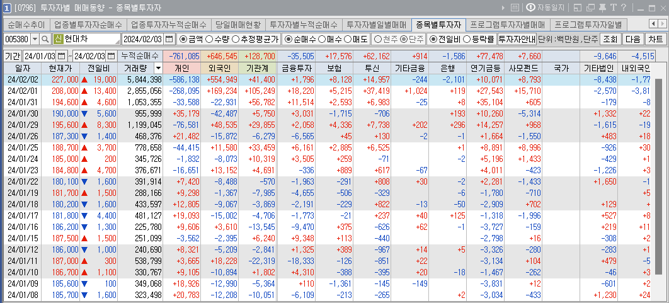Select the 매도 radio button
Screen dimensions: 669x303
coord(347,39)
